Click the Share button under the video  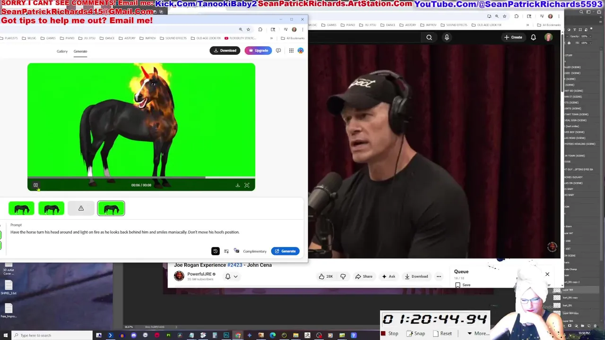364,276
